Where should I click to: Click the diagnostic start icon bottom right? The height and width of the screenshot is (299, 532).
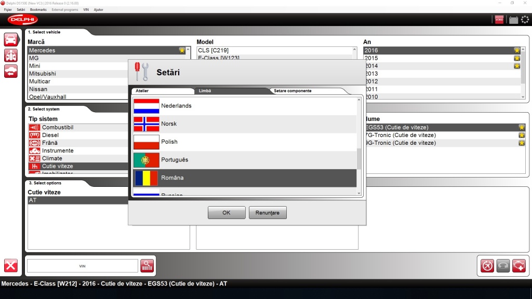487,266
